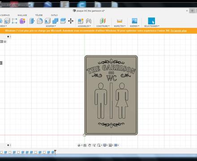Switch to the MAILLAGE tab
The image size is (197, 161).
pyautogui.click(x=22, y=15)
